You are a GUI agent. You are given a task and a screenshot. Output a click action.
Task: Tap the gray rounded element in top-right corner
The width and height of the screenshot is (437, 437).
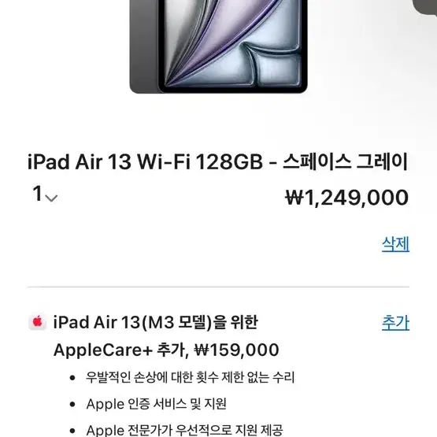click(425, 6)
